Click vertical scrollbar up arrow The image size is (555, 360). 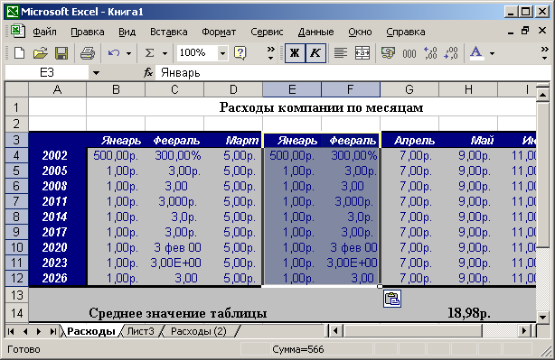542,95
